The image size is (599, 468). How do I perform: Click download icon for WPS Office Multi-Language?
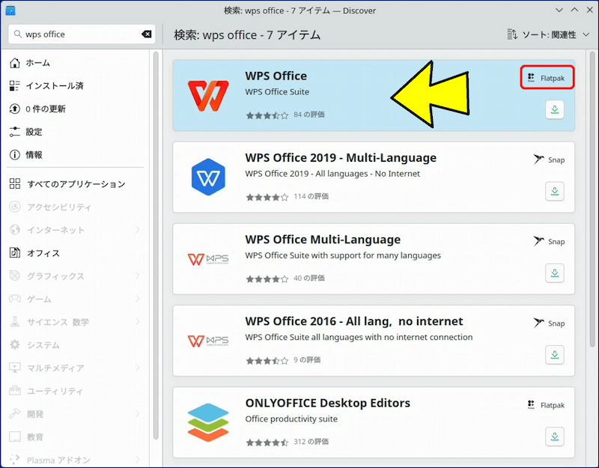(554, 273)
